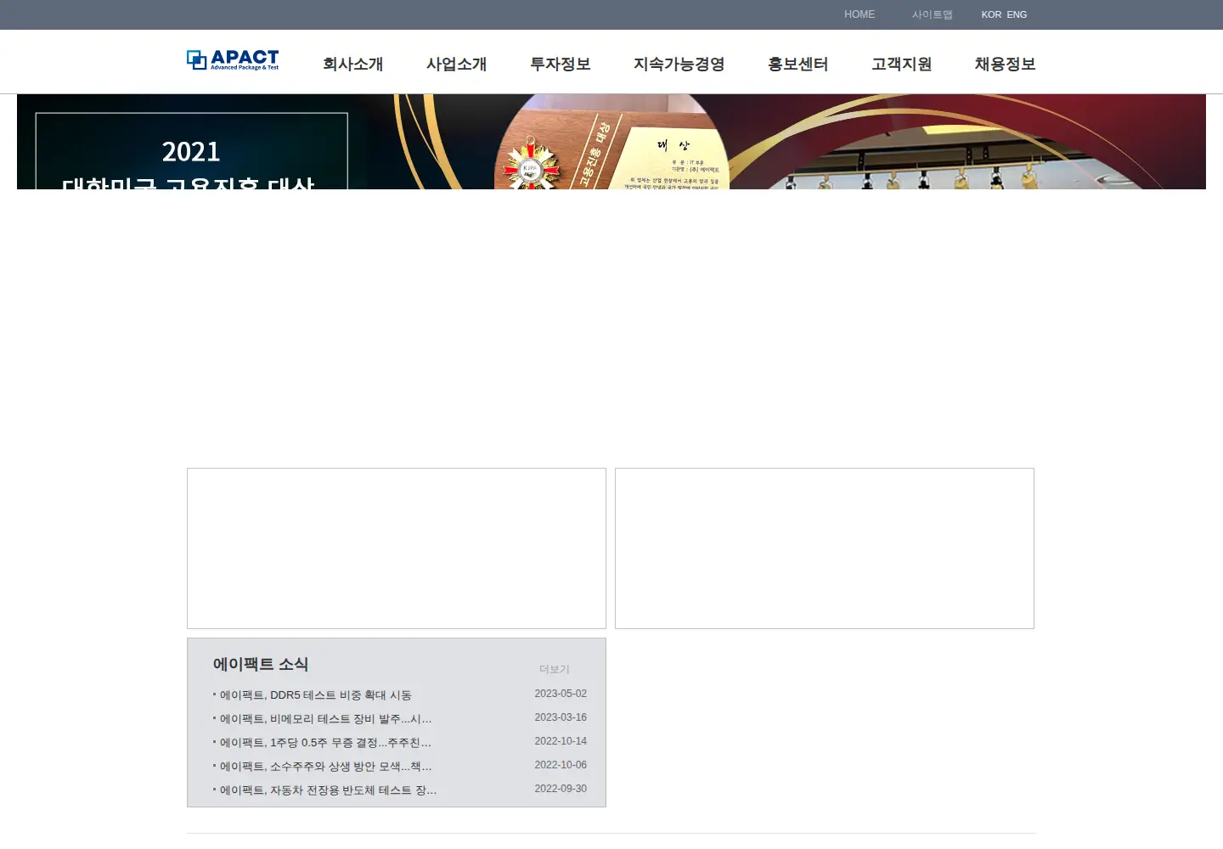This screenshot has height=849, width=1223.
Task: Switch language to ENG
Action: pos(1017,14)
